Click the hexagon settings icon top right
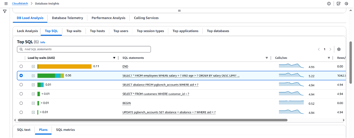Viewport: 354px width, 138px height. pyautogui.click(x=346, y=4)
